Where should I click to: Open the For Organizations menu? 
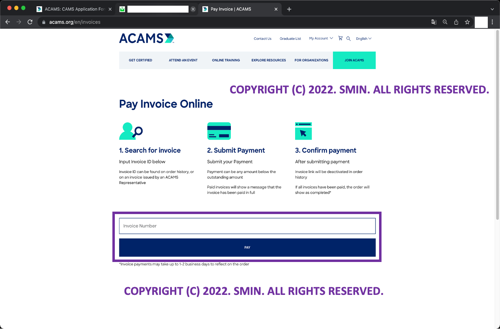pyautogui.click(x=311, y=60)
